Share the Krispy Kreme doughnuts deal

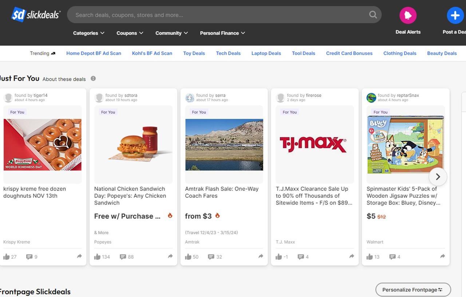[79, 256]
